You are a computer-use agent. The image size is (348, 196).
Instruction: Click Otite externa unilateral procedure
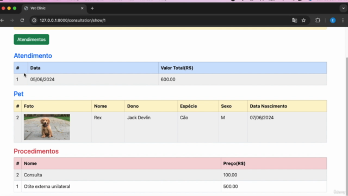pyautogui.click(x=47, y=186)
